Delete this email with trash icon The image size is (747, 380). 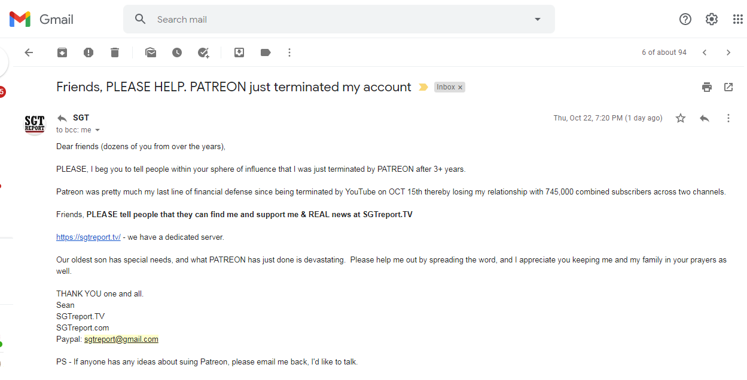tap(115, 52)
